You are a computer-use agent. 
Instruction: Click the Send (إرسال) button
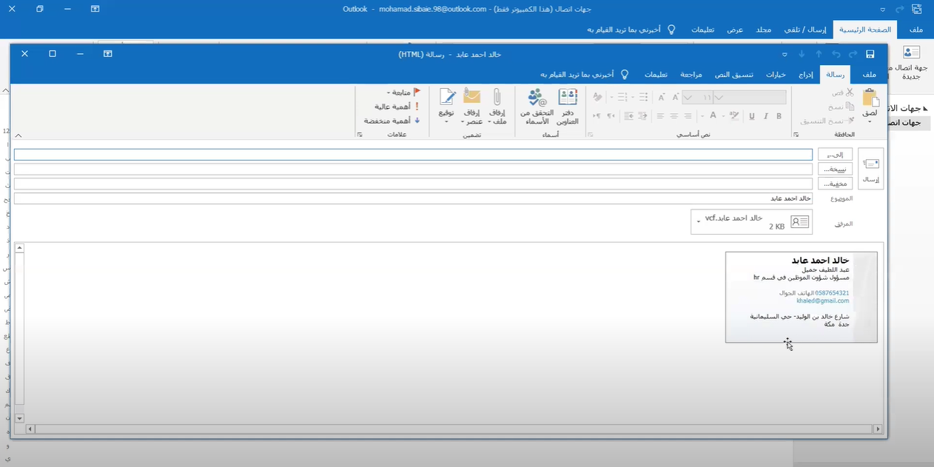click(871, 169)
